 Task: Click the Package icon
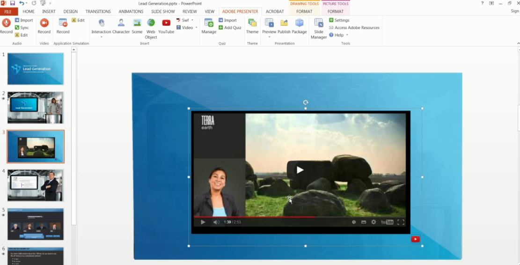[x=299, y=23]
